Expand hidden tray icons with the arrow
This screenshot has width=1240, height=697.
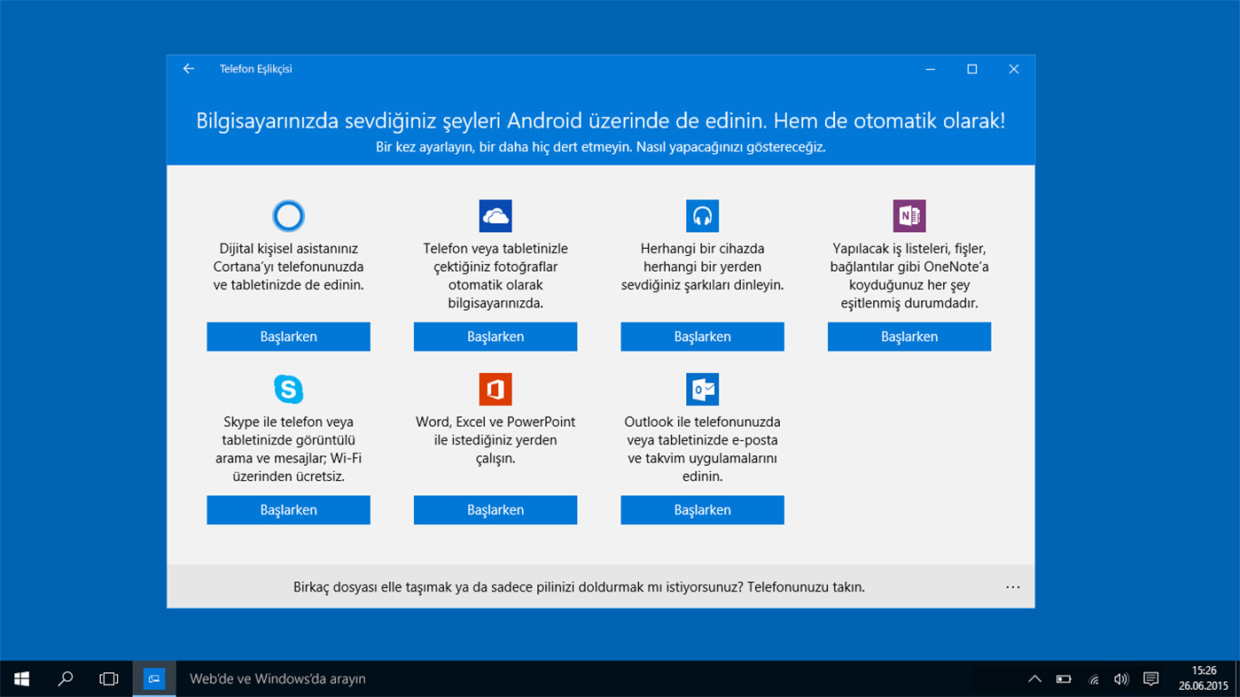(1034, 678)
